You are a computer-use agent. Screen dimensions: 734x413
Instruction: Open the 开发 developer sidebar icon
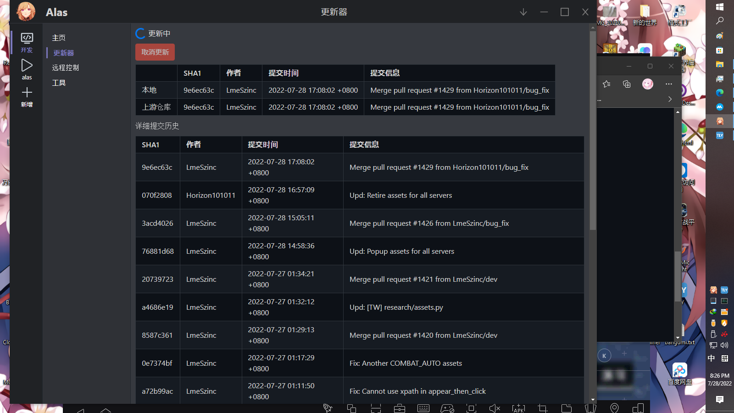click(27, 43)
